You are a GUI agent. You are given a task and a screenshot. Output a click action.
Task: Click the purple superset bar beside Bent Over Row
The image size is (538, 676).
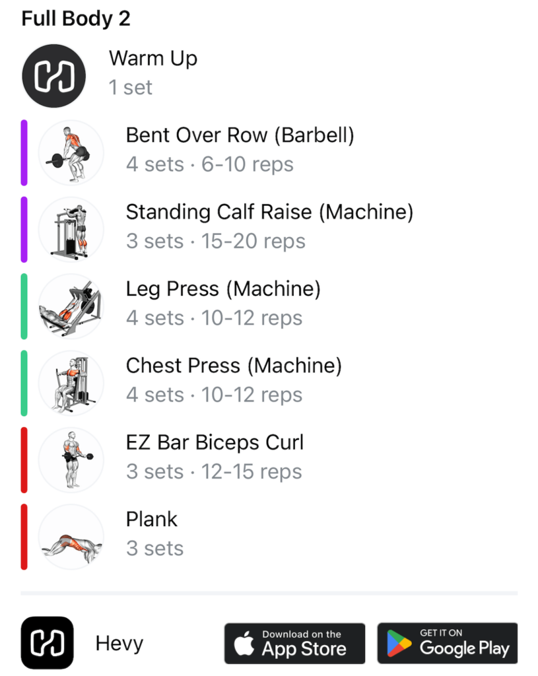click(x=24, y=152)
